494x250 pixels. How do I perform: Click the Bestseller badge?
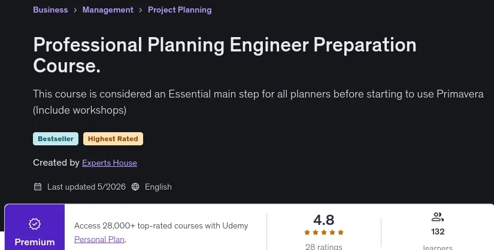[56, 139]
